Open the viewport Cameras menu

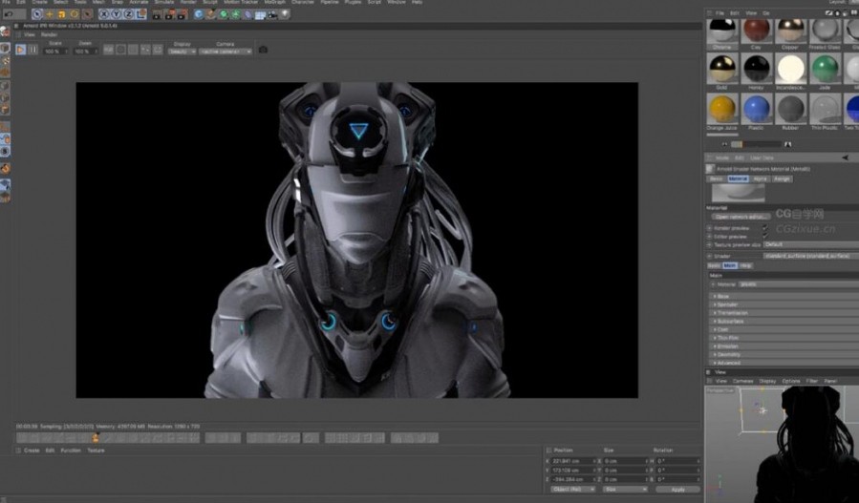click(742, 381)
